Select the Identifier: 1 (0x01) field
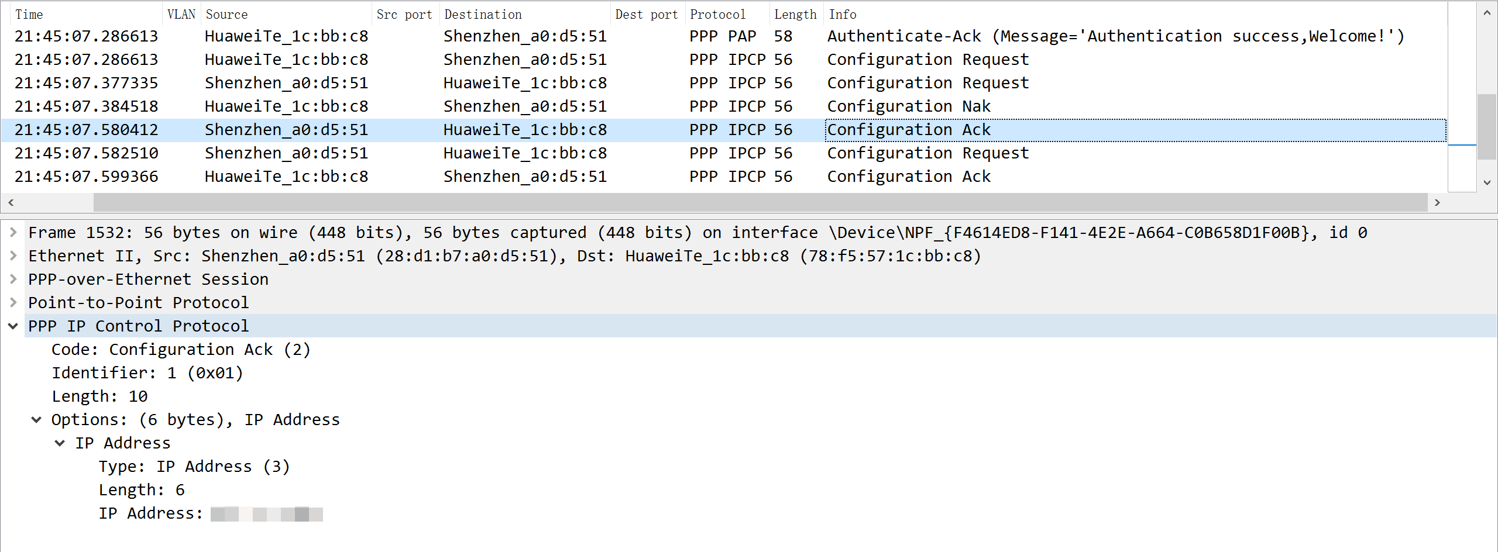This screenshot has width=1498, height=552. pos(147,372)
